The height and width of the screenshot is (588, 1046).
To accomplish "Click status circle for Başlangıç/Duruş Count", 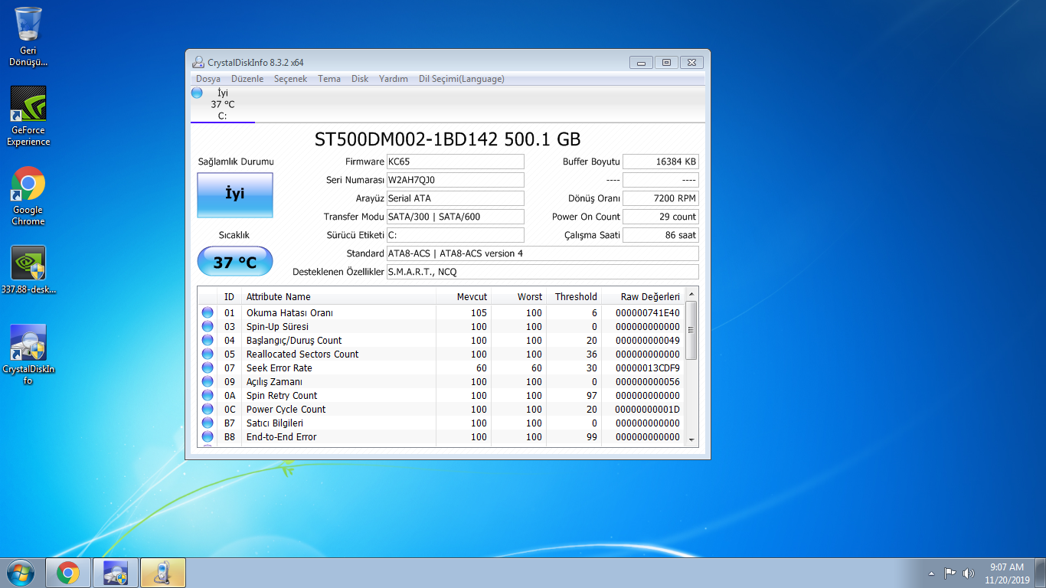I will click(208, 340).
